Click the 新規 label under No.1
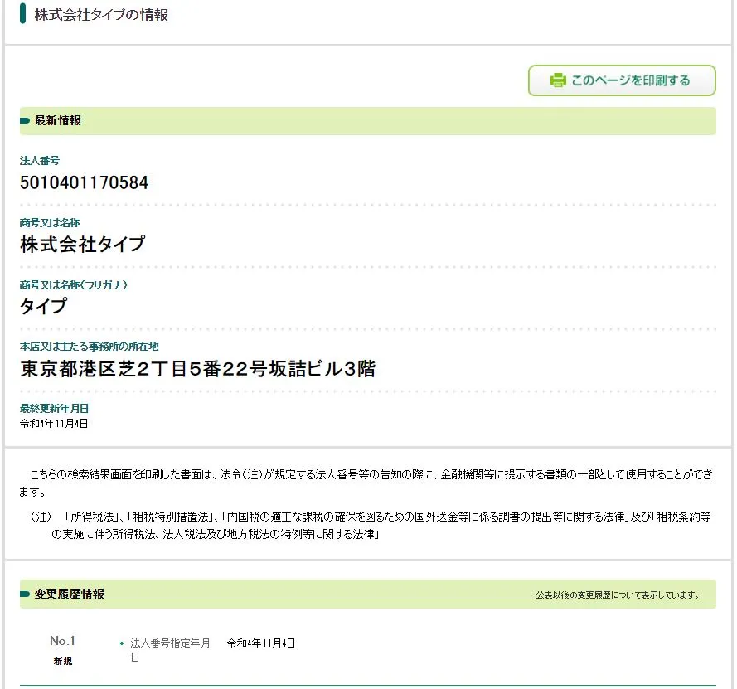 click(62, 662)
